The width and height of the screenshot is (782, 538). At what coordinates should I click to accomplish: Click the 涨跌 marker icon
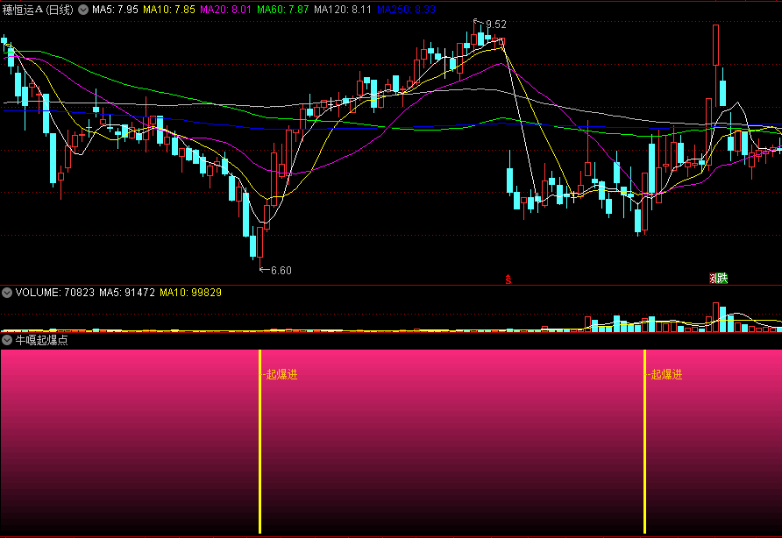click(x=719, y=279)
